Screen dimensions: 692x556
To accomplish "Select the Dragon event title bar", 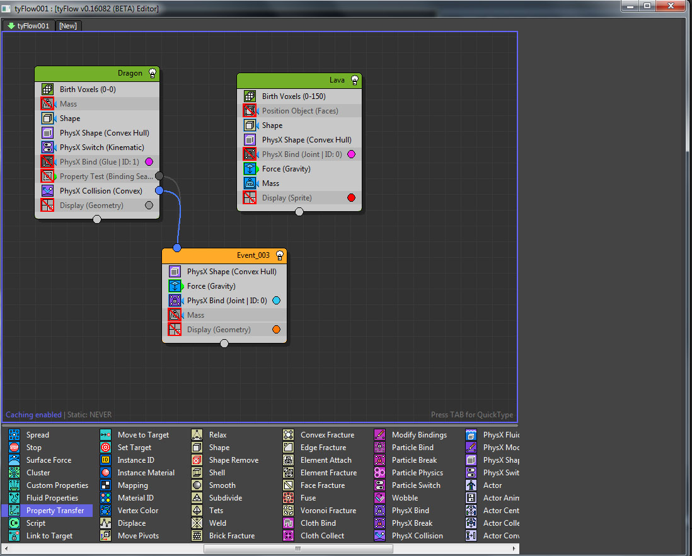I will pos(97,73).
